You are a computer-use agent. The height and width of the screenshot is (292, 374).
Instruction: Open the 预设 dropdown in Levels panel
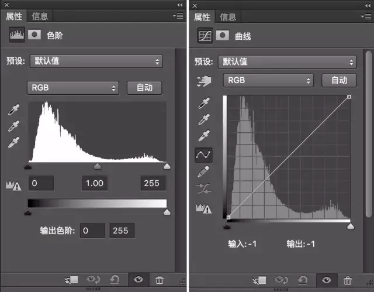click(96, 61)
